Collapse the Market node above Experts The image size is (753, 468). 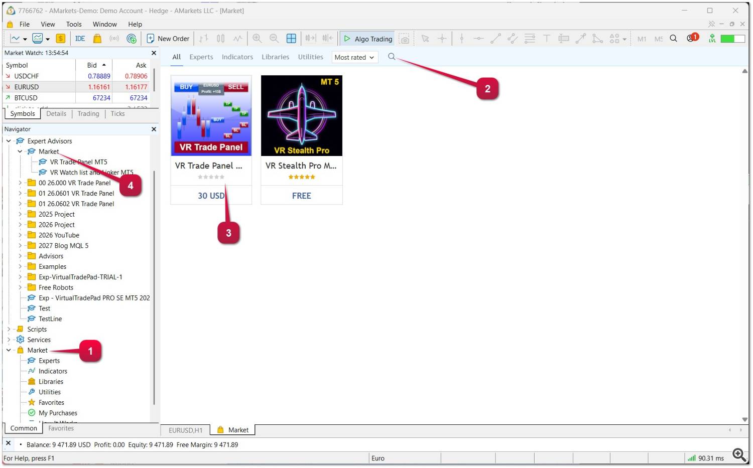(x=9, y=350)
